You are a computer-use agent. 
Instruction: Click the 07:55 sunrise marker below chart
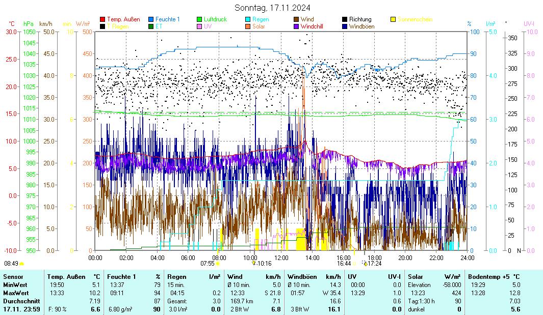coord(210,264)
